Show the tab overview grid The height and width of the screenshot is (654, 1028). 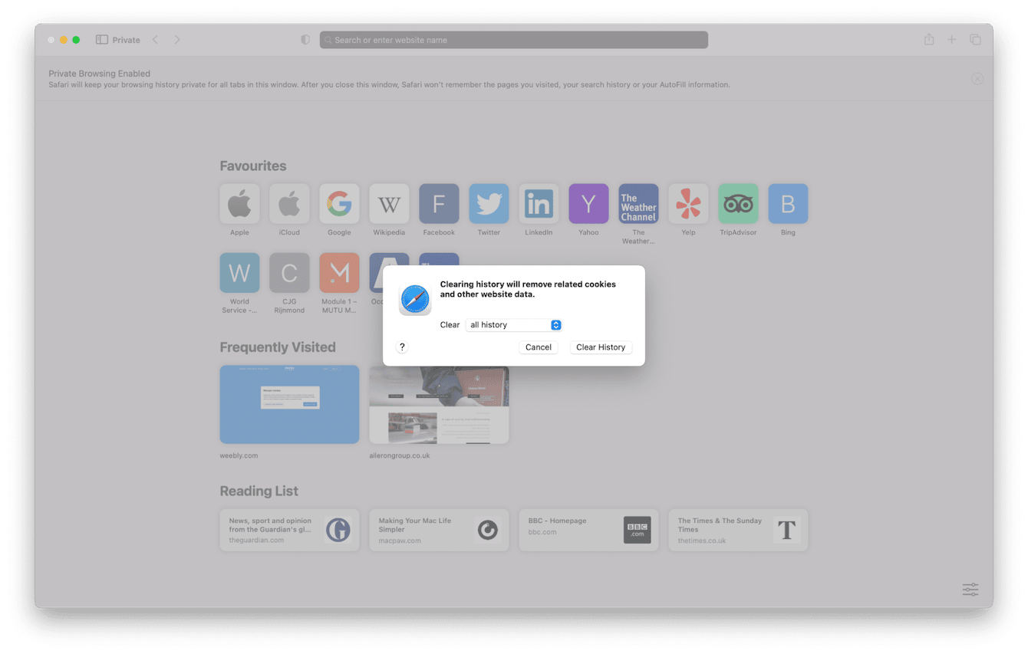point(974,39)
